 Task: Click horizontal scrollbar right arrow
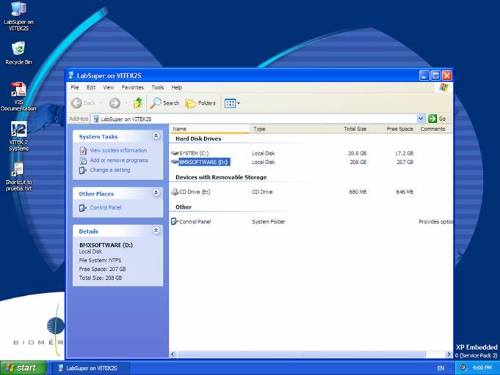(449, 354)
